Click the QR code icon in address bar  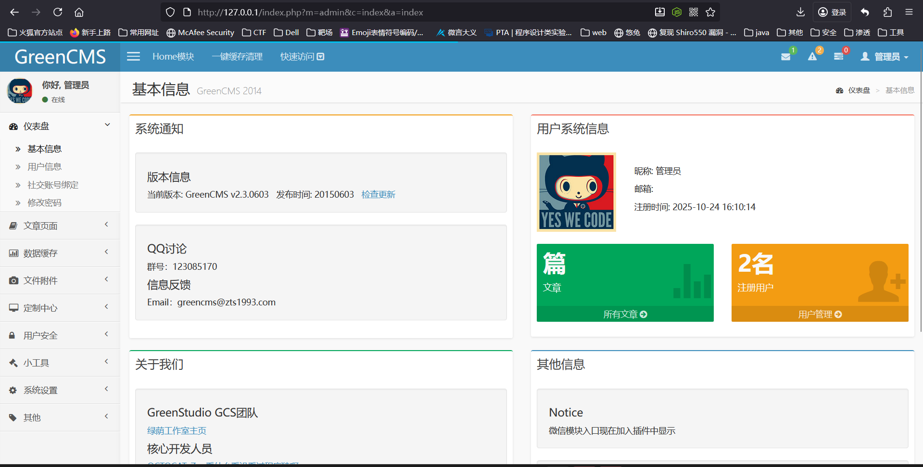[x=694, y=12]
